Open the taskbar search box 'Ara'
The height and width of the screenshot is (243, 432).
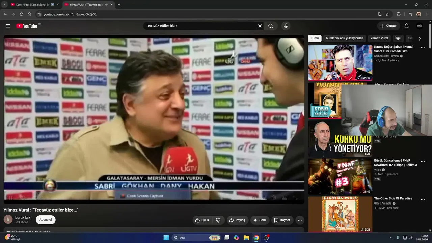pos(197,238)
